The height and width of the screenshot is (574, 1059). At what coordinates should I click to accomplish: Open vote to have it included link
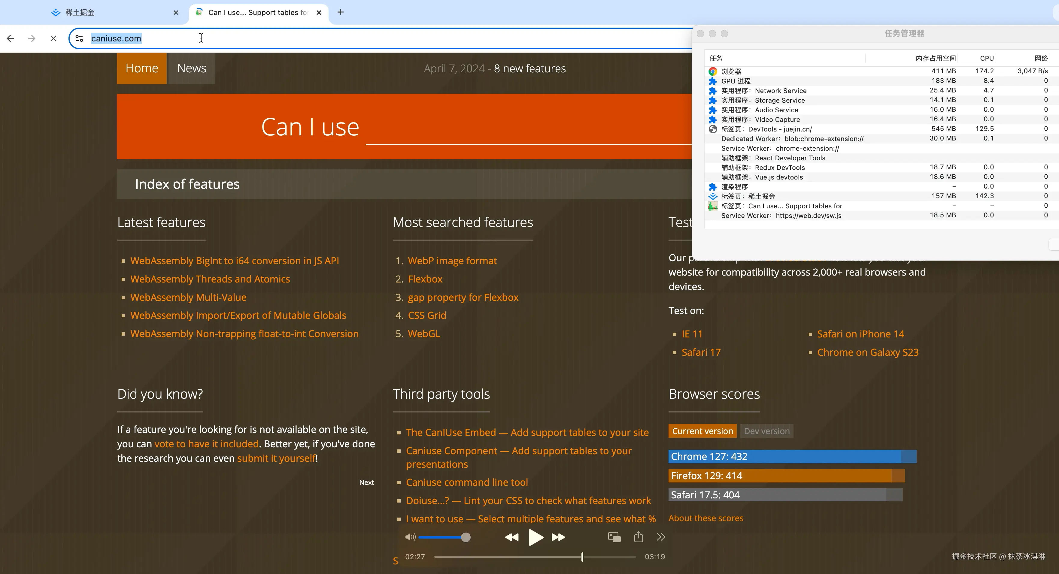(x=206, y=444)
